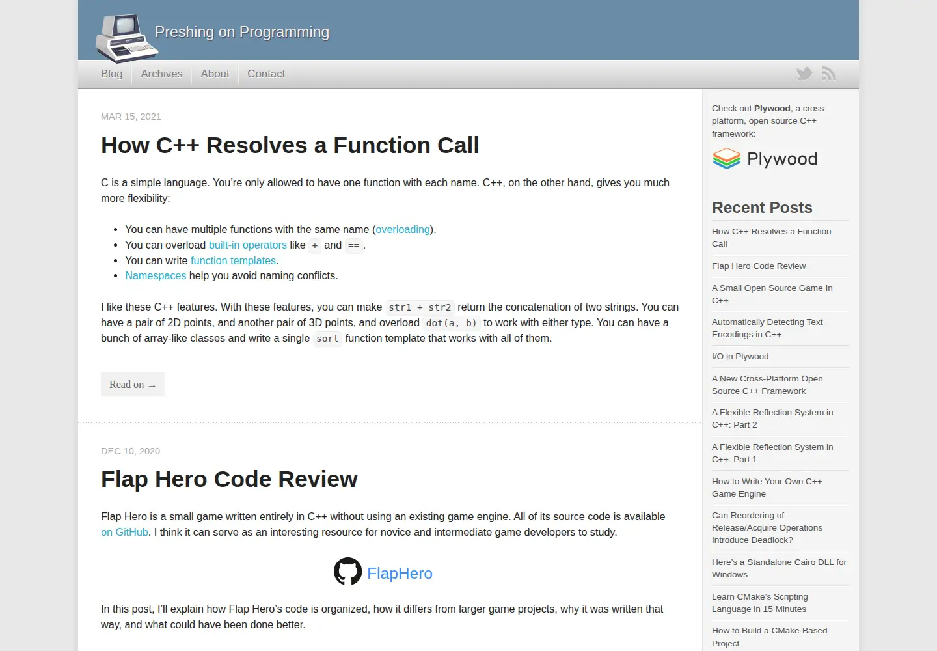Image resolution: width=937 pixels, height=651 pixels.
Task: Open How to Write Your Own C++ Game Engine
Action: pos(767,488)
